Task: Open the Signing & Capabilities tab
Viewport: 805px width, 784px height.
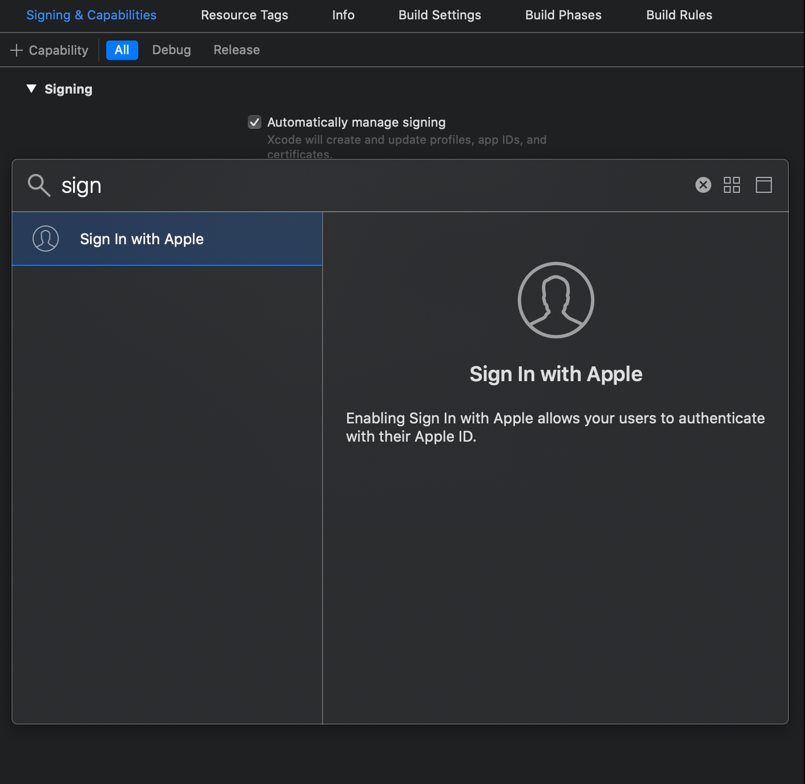Action: tap(91, 15)
